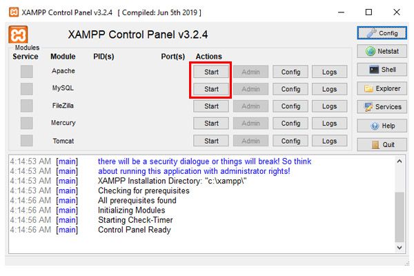This screenshot has width=414, height=276.
Task: Open the FileZilla Logs menu
Action: click(330, 106)
